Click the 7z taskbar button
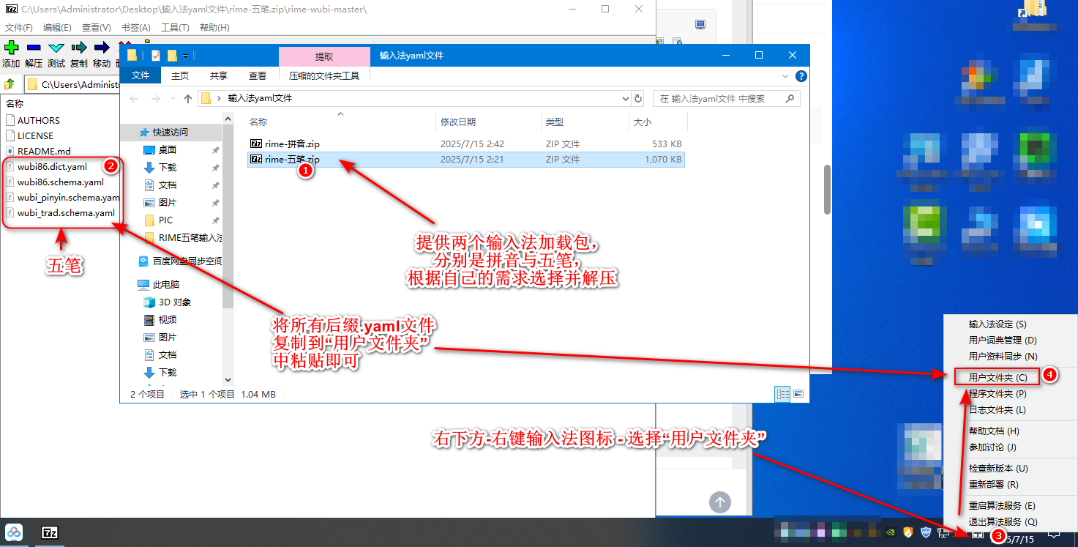 click(50, 532)
